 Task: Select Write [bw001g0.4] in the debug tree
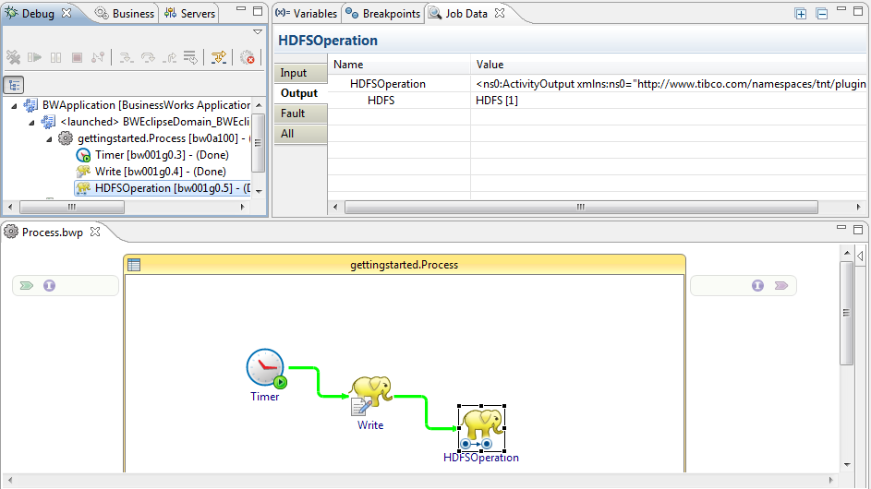159,172
